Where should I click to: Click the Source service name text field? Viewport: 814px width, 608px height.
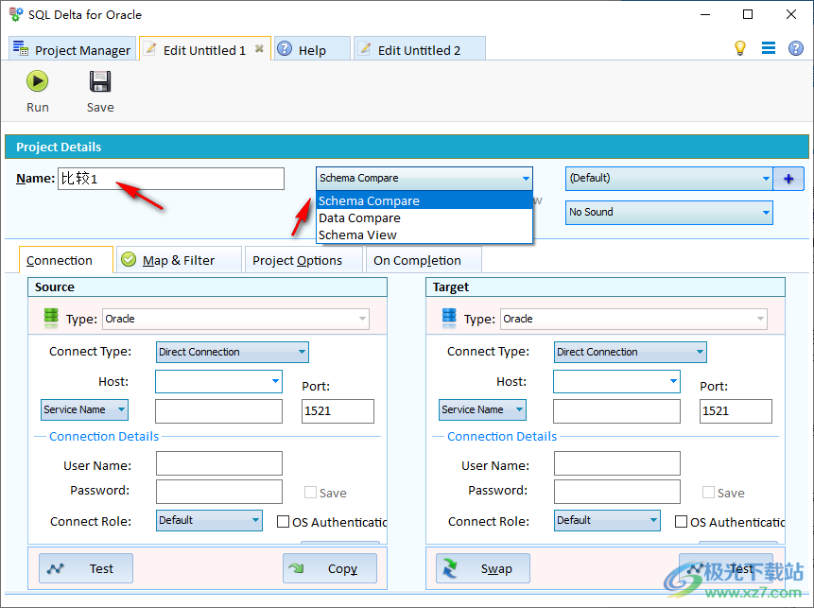[218, 411]
